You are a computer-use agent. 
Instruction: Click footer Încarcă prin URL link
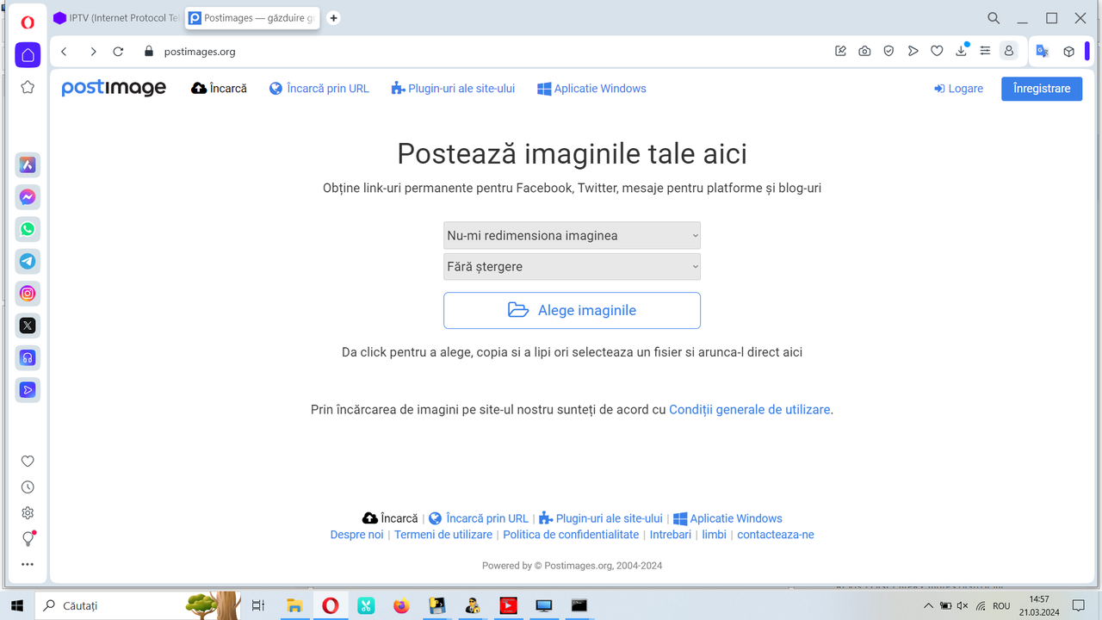click(479, 518)
